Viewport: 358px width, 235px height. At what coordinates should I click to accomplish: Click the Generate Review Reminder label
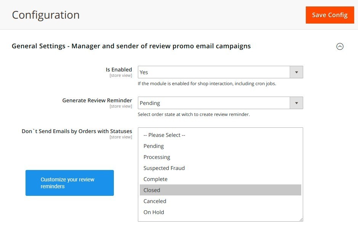97,100
